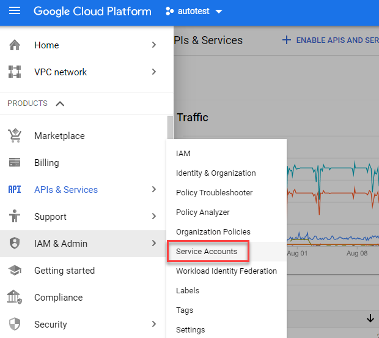379x338 pixels.
Task: Click the PRODUCTS section label
Action: (28, 103)
